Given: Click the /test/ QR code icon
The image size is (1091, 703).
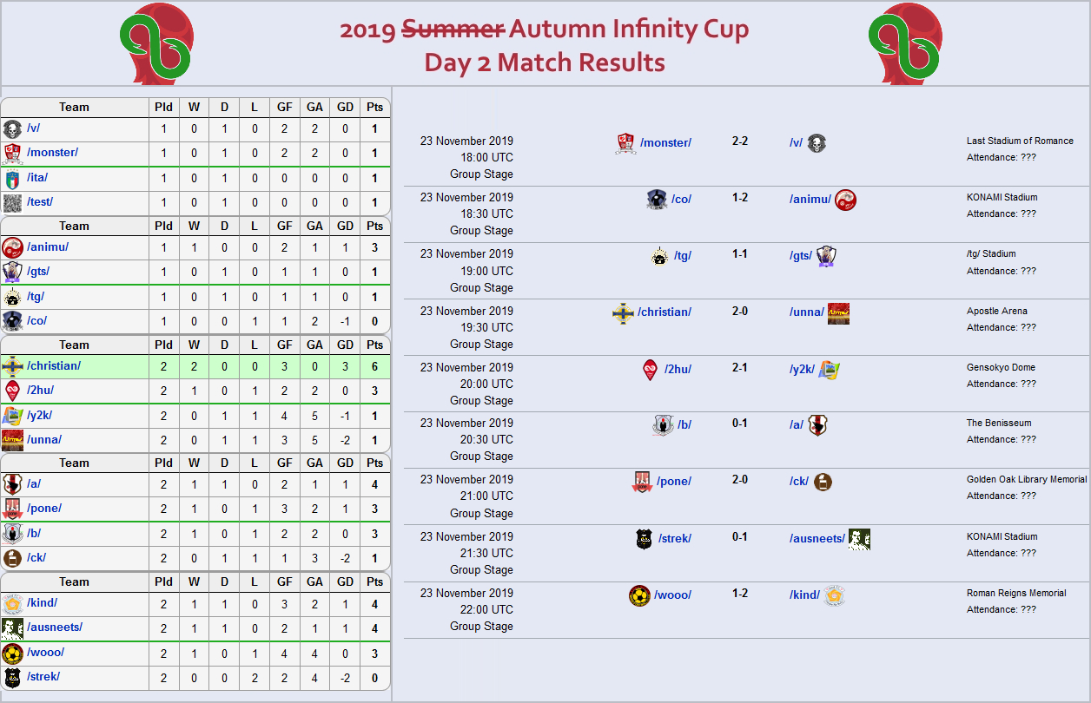Looking at the screenshot, I should (12, 203).
